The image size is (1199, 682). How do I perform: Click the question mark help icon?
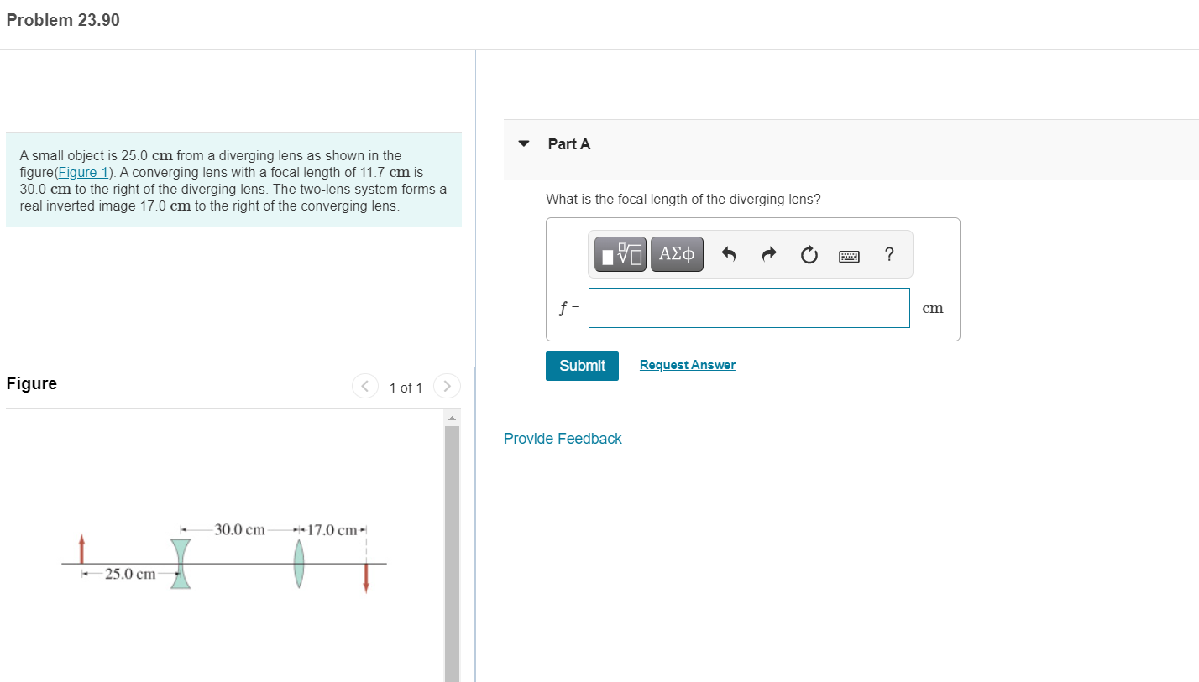(x=889, y=254)
